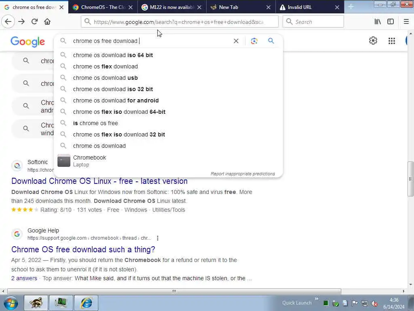Click the Softonic site icon
This screenshot has height=311, width=414.
click(17, 166)
